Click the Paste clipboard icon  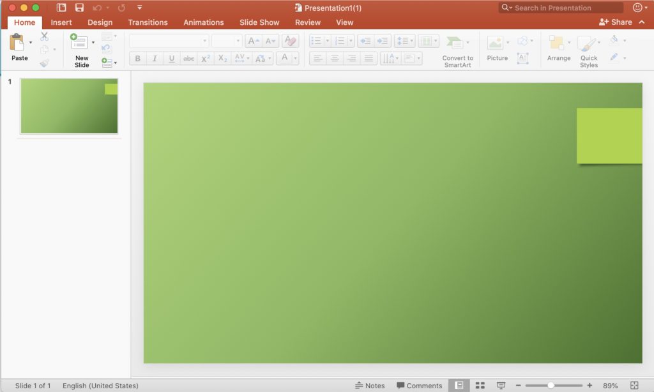[17, 43]
